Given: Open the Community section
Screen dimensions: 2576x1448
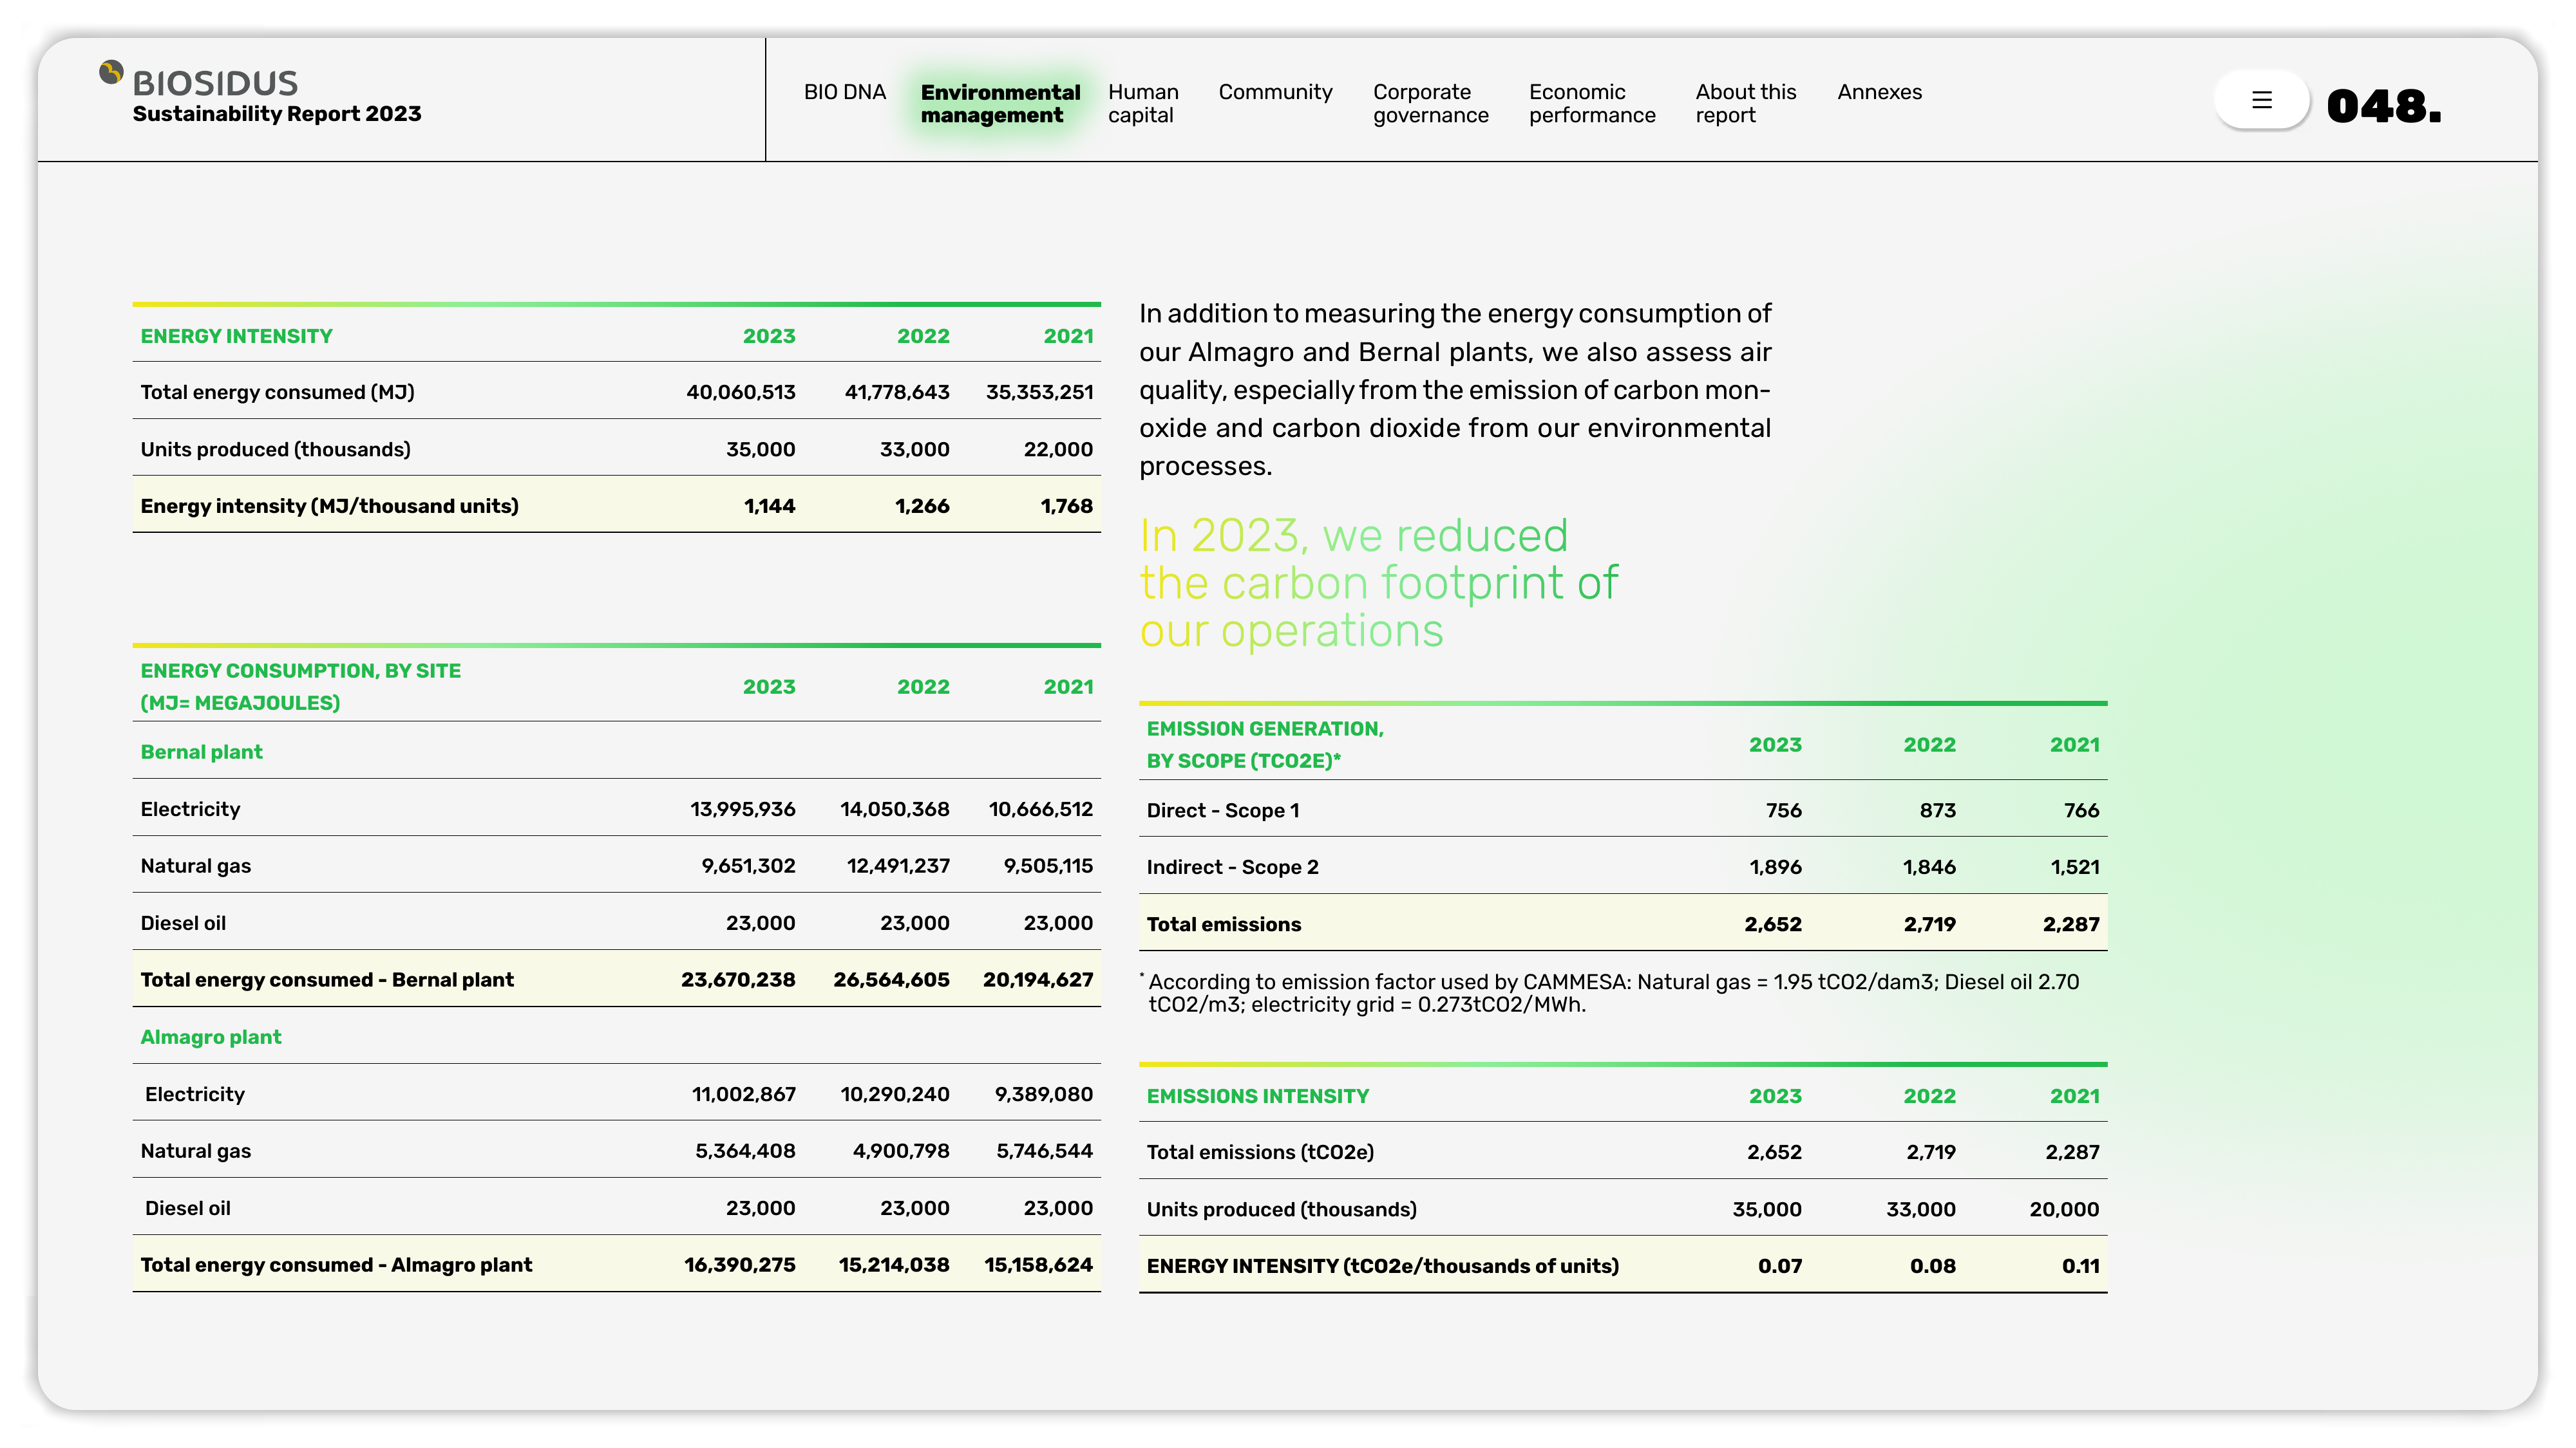Looking at the screenshot, I should pos(1275,92).
